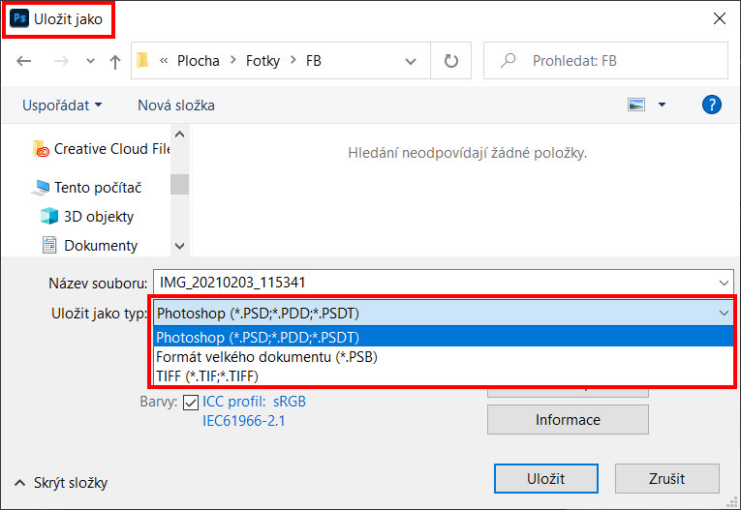This screenshot has height=510, width=741.
Task: Click the sidebar scroll down arrow
Action: [x=179, y=246]
